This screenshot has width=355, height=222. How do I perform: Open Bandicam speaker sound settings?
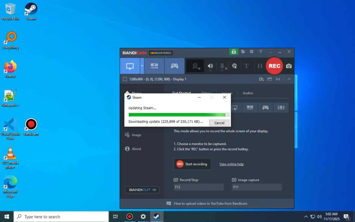[x=210, y=66]
